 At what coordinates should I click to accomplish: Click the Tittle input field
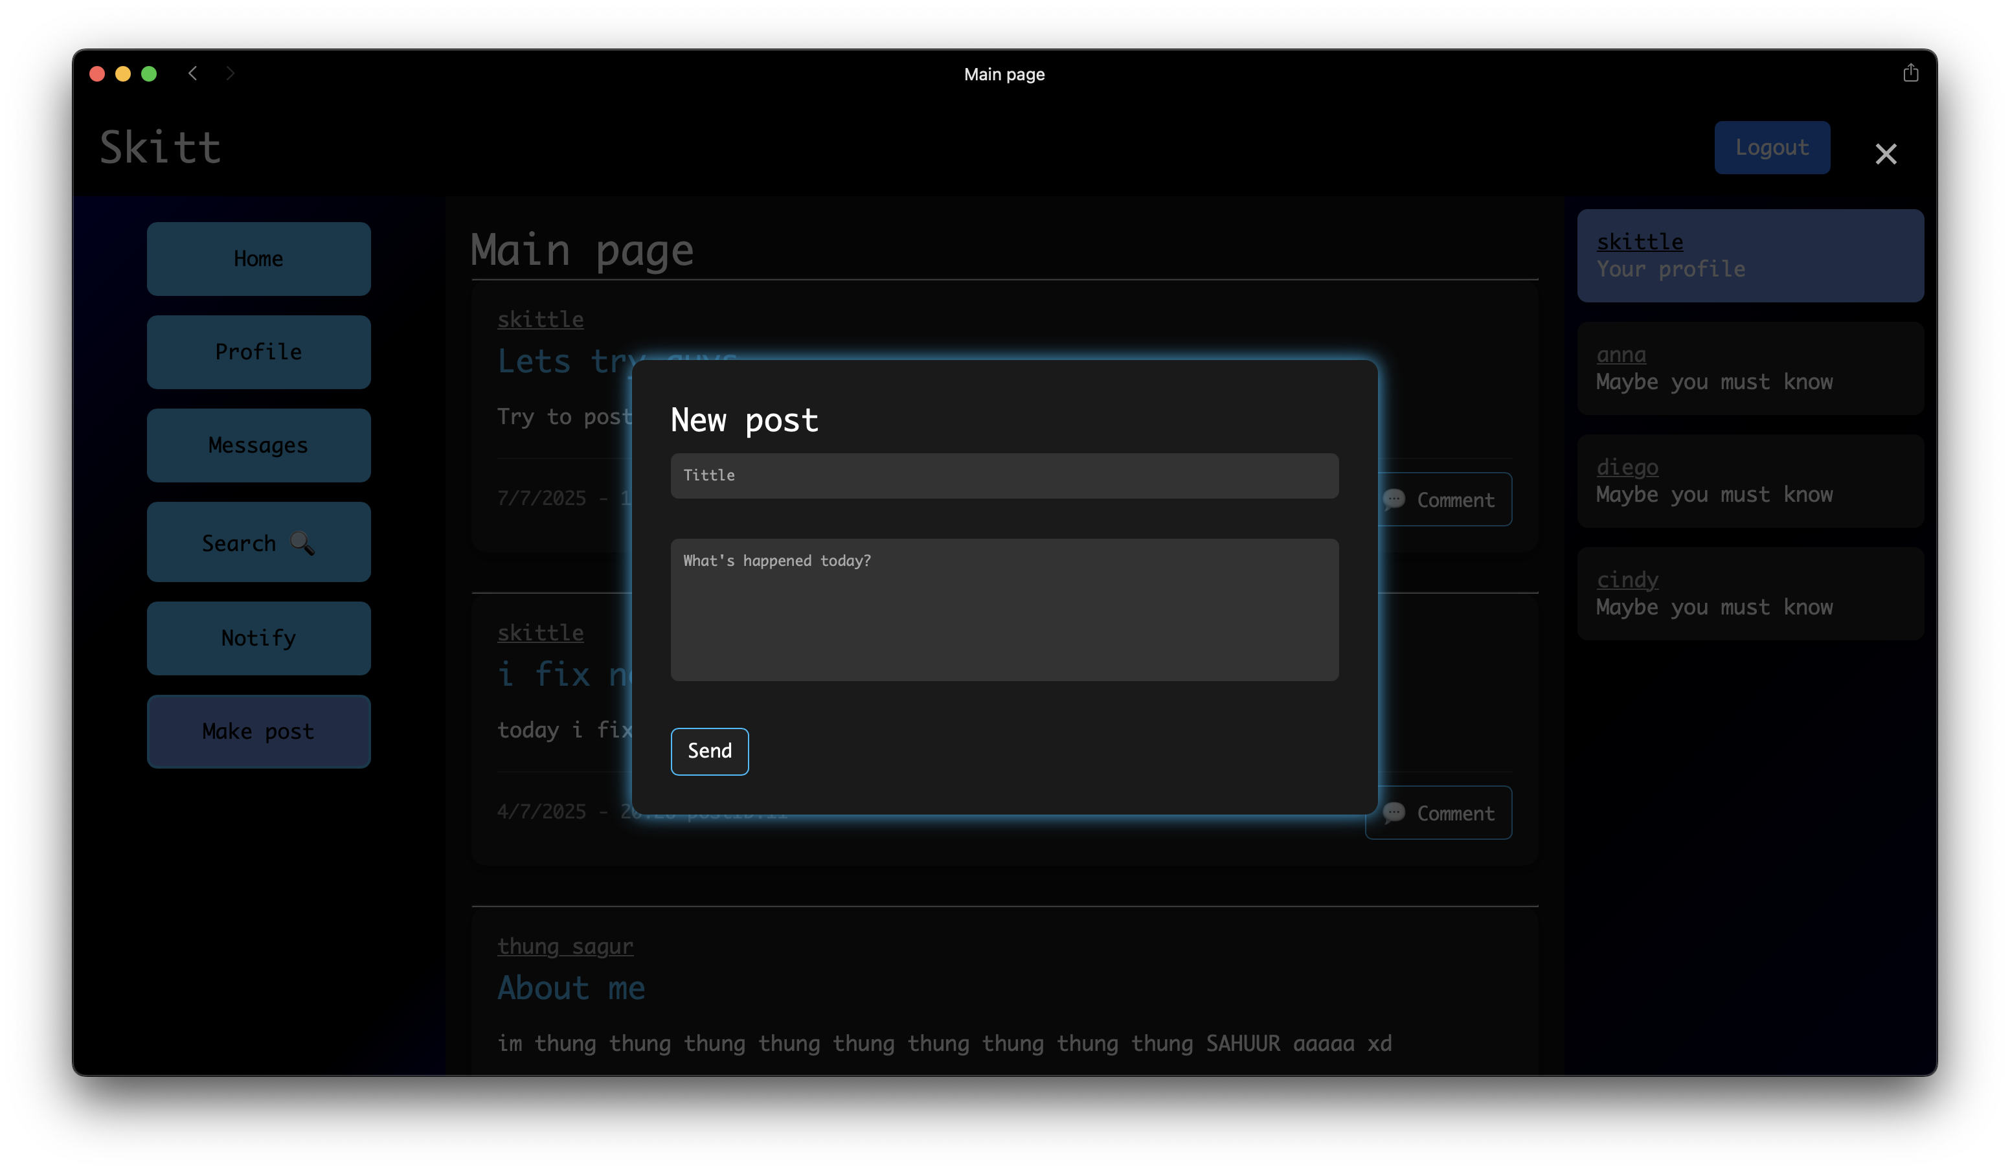(x=1004, y=475)
